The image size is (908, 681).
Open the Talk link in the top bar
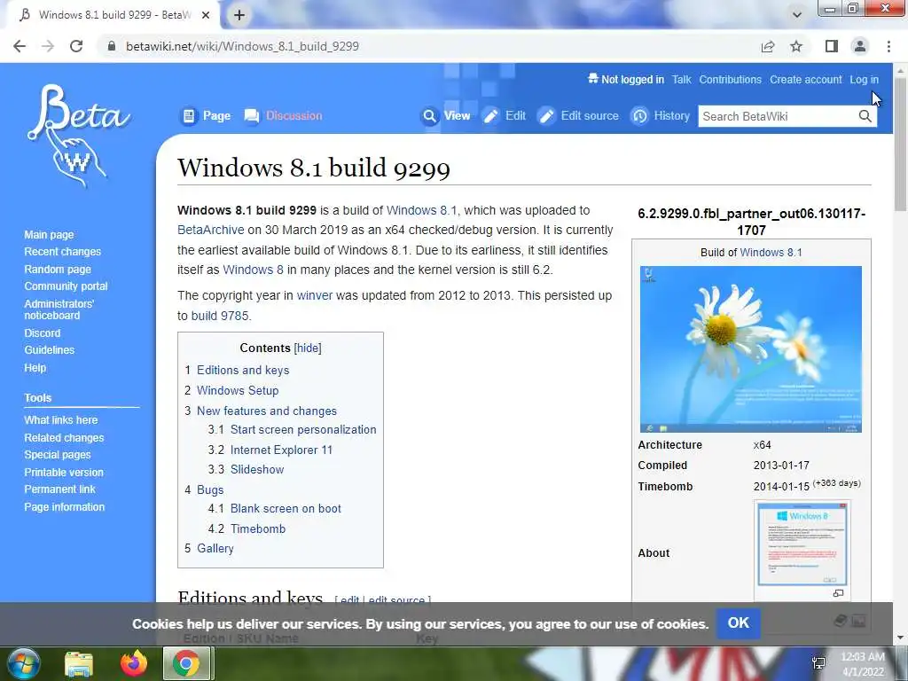coord(682,80)
